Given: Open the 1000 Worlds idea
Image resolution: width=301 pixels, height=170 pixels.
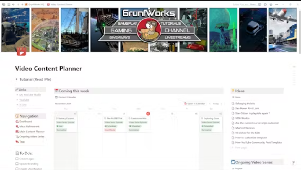Looking at the screenshot, I should click(242, 118).
